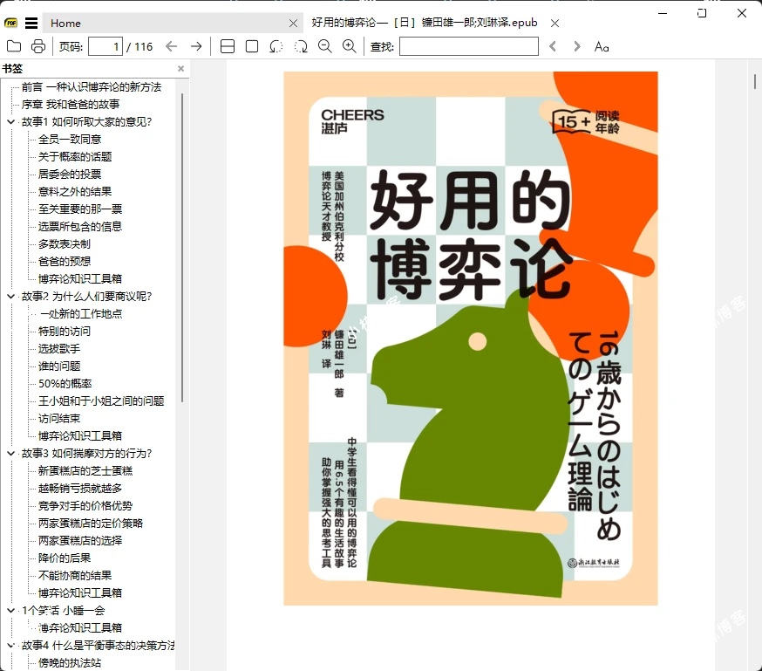Restore down the reader window

pyautogui.click(x=702, y=13)
